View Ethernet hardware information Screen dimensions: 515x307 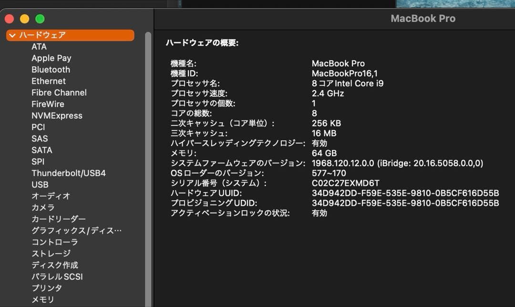click(x=48, y=81)
